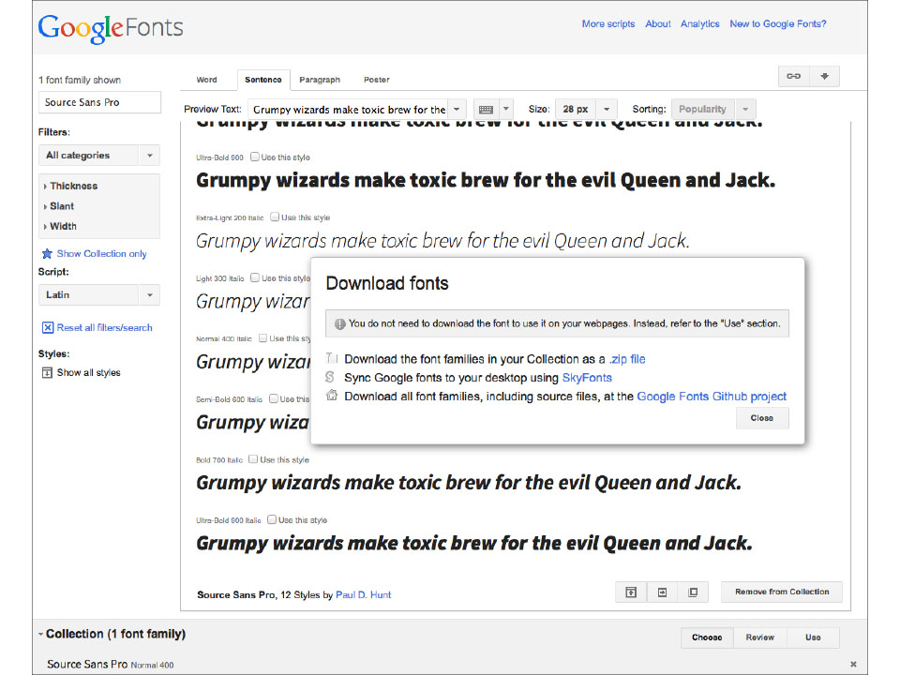
Task: Check Use this style for Light 300 Italic
Action: coord(255,277)
